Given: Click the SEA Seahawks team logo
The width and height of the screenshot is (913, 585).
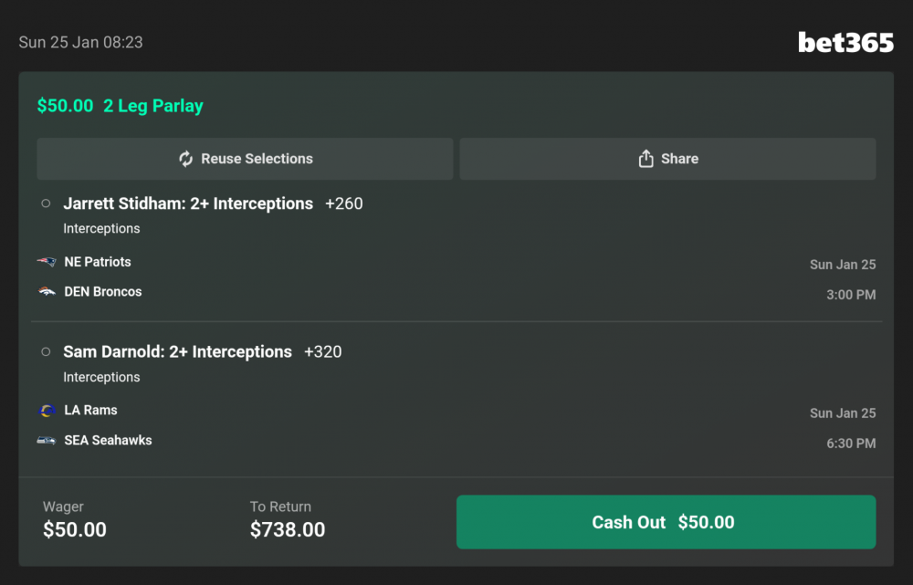Looking at the screenshot, I should (47, 441).
